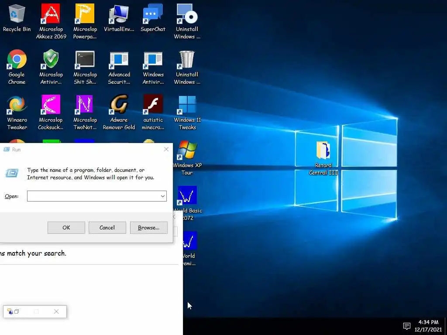Click the VirtualEnv... desktop icon
The height and width of the screenshot is (335, 447).
119,17
